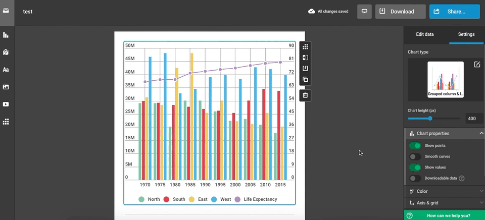Open the maps panel in left sidebar
This screenshot has height=220, width=485.
pyautogui.click(x=6, y=52)
